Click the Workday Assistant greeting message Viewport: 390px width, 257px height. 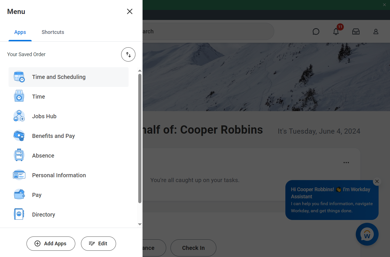[332, 200]
